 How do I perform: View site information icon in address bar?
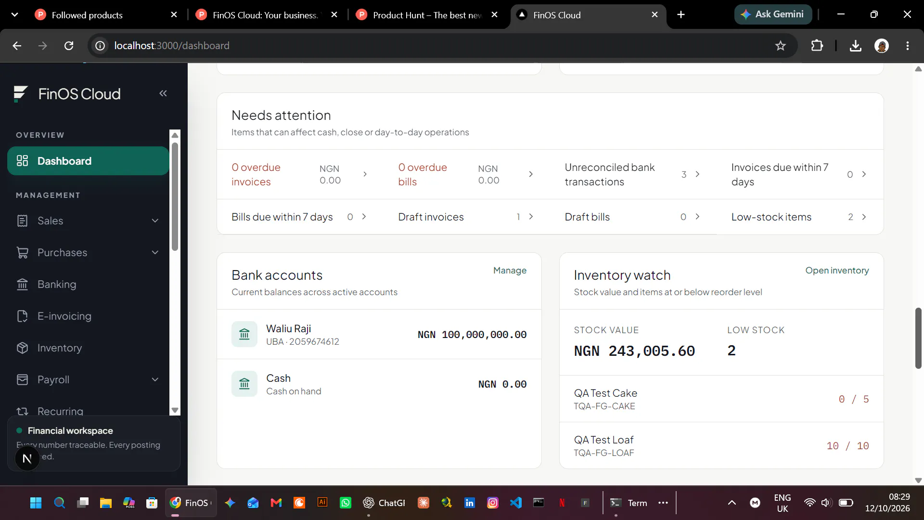(100, 46)
